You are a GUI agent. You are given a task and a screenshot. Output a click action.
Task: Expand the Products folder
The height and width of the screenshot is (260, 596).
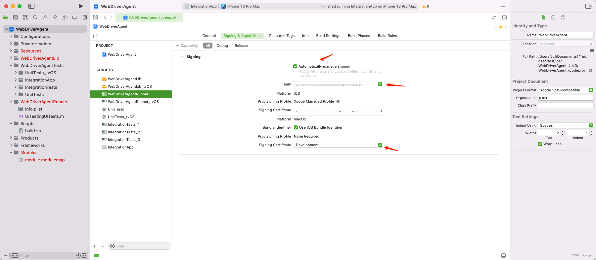click(x=11, y=138)
